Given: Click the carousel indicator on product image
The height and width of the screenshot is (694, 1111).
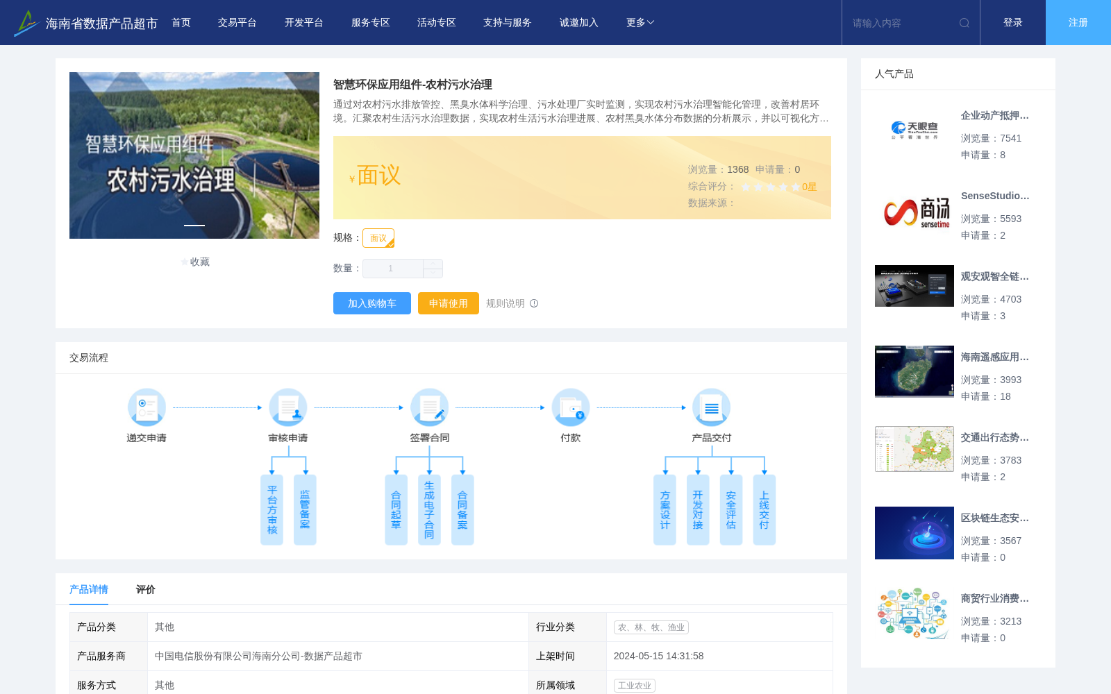Looking at the screenshot, I should 194,226.
